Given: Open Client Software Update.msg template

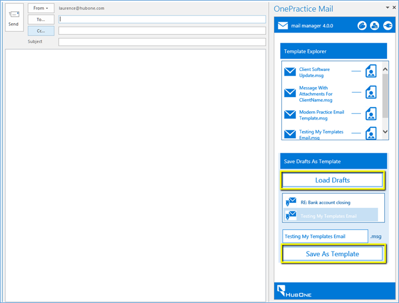Looking at the screenshot, I should tap(314, 72).
